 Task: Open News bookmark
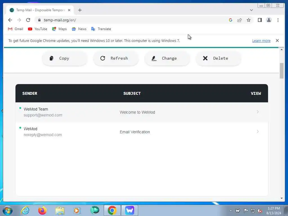click(x=79, y=29)
